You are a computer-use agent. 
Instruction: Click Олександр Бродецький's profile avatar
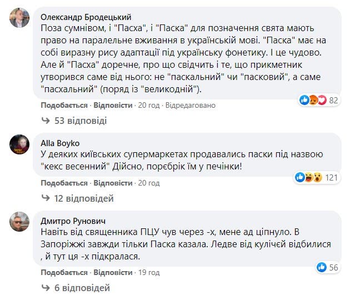19,19
